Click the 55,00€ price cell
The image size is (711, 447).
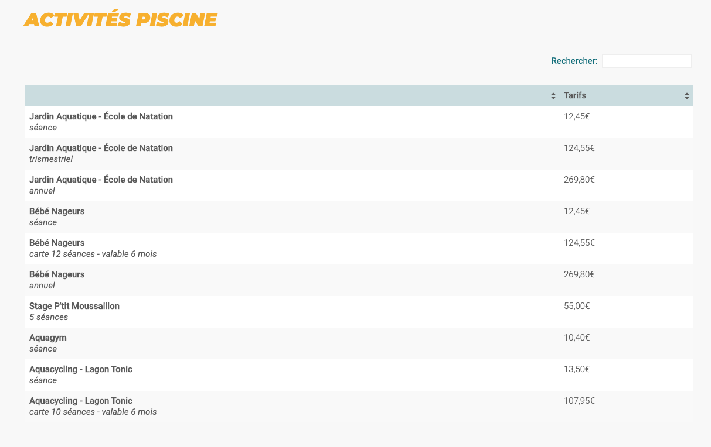tap(577, 306)
